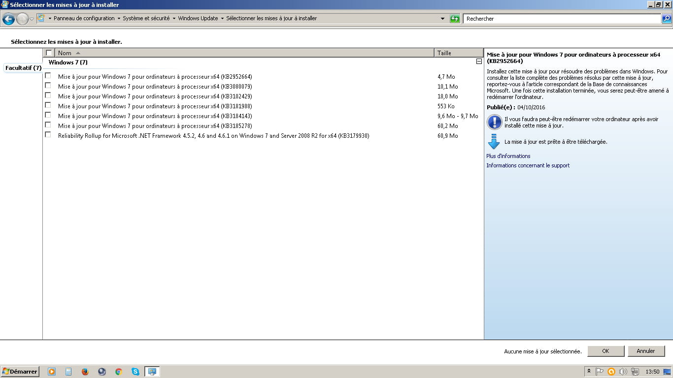Toggle the select-all checkbox in header

tap(49, 53)
